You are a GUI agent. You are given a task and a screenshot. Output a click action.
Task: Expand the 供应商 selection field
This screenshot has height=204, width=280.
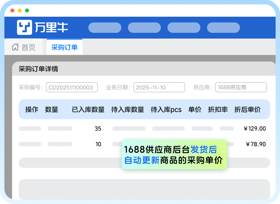tap(241, 88)
